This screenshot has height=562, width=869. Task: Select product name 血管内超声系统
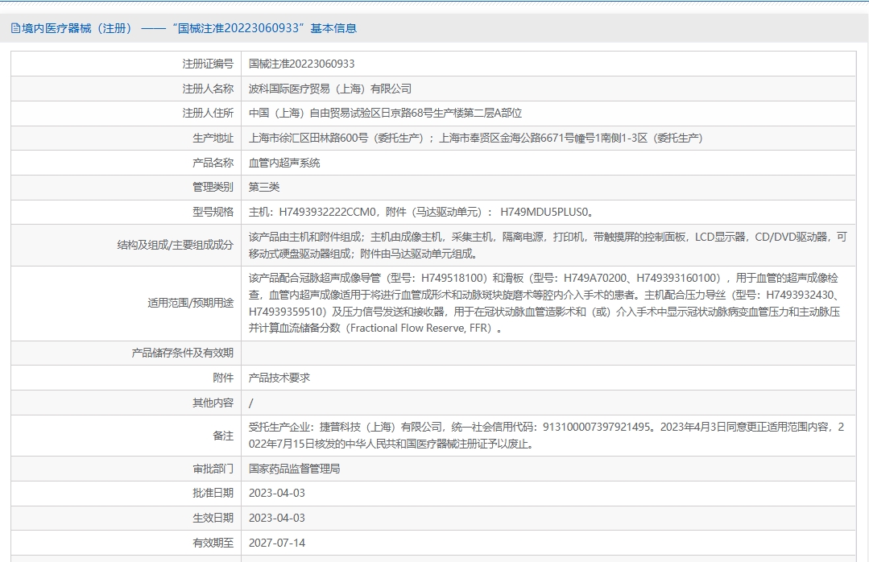[x=284, y=163]
